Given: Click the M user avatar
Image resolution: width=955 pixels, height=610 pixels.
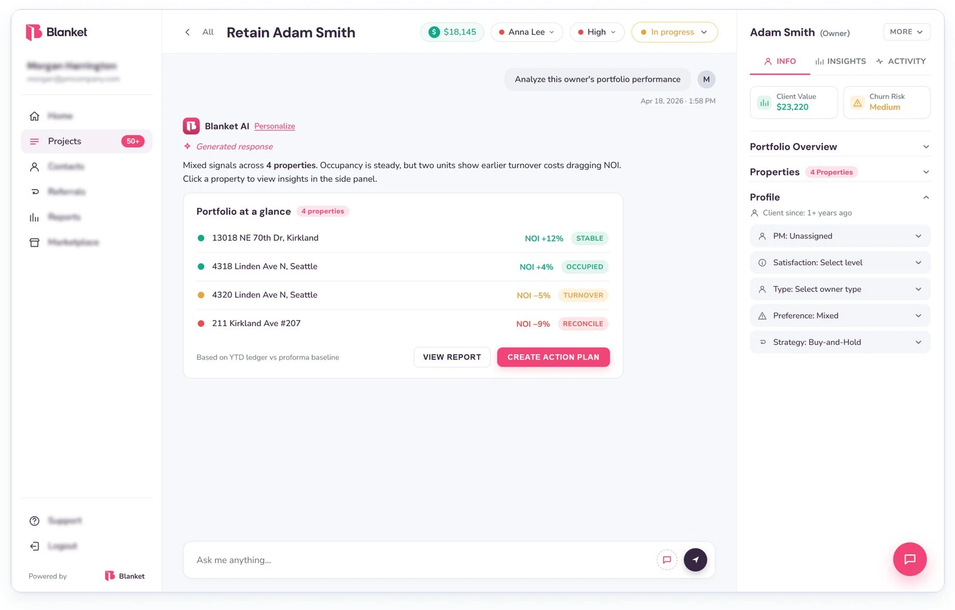Looking at the screenshot, I should point(706,79).
